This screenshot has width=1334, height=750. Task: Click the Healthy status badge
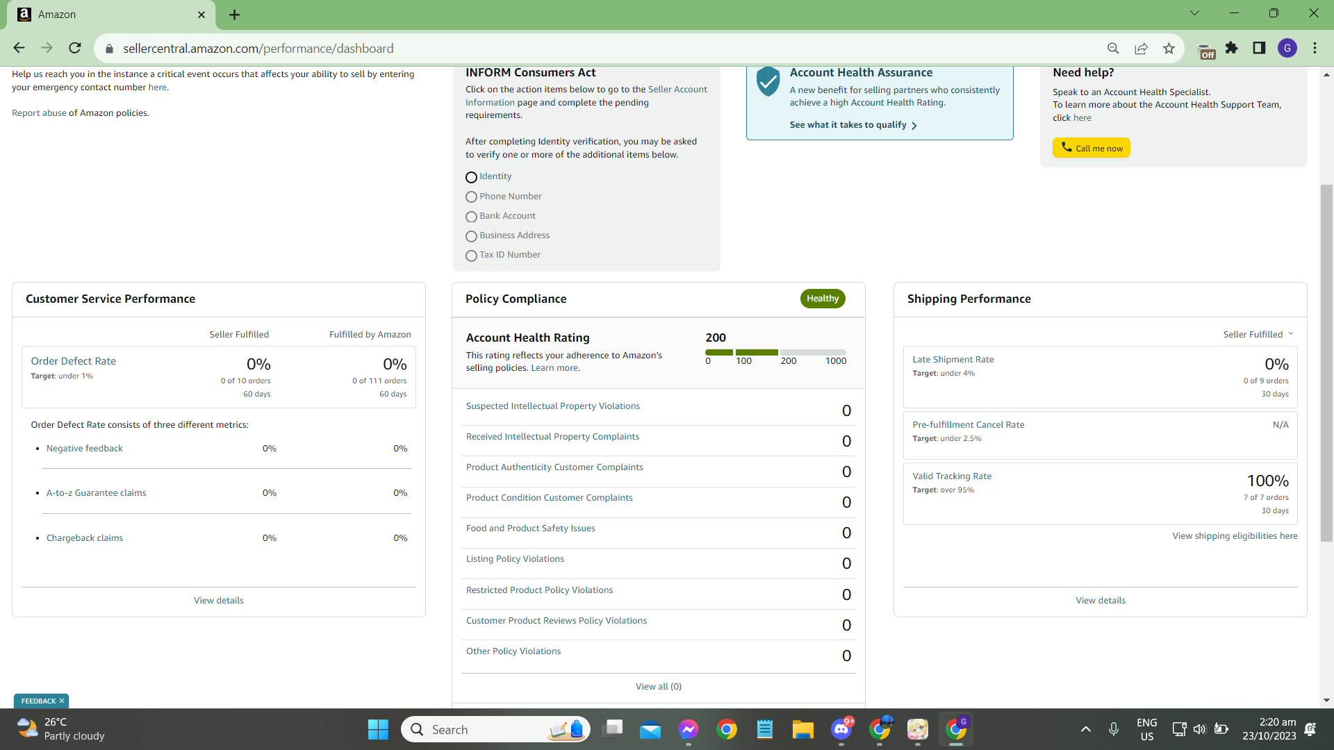823,299
